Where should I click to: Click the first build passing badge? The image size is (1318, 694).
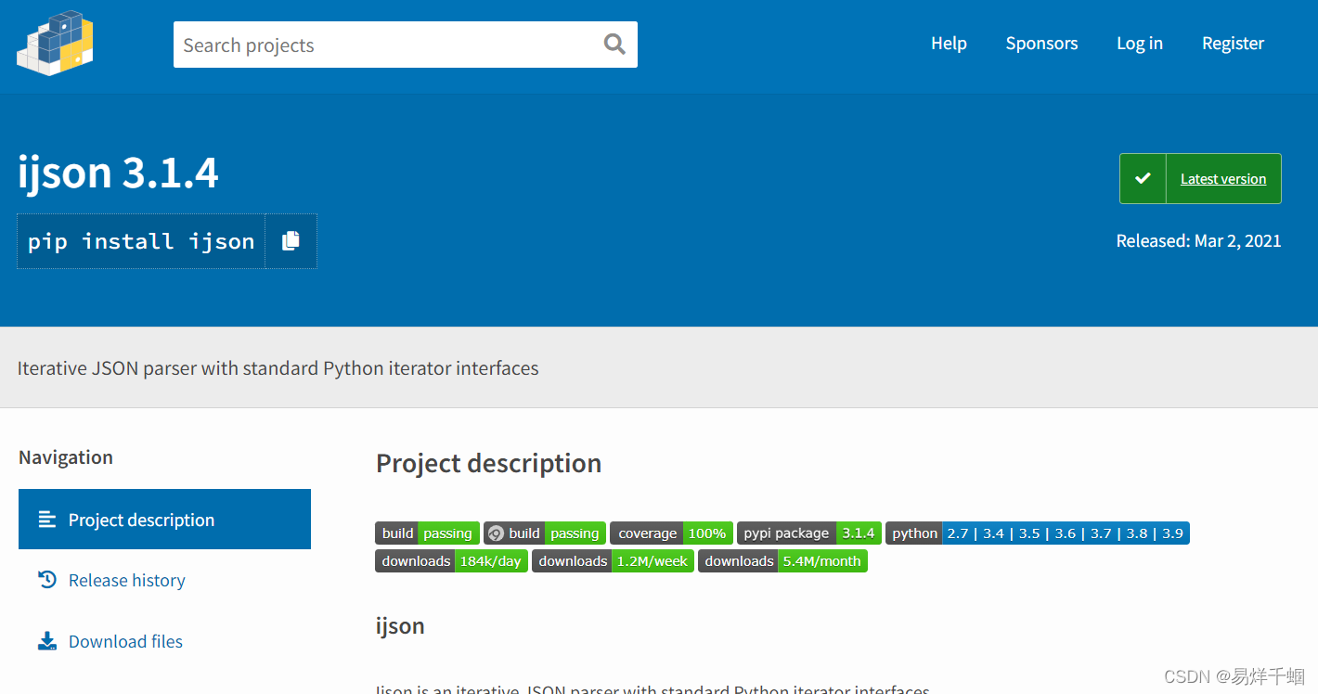click(427, 533)
